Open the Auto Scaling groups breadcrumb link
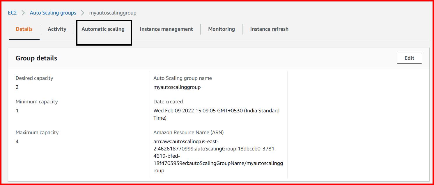Image resolution: width=434 pixels, height=185 pixels. [x=53, y=12]
